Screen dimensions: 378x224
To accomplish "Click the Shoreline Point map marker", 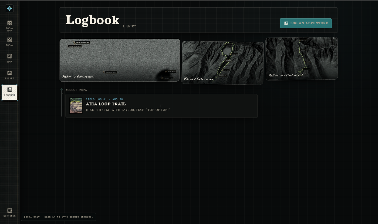I will pyautogui.click(x=103, y=72).
